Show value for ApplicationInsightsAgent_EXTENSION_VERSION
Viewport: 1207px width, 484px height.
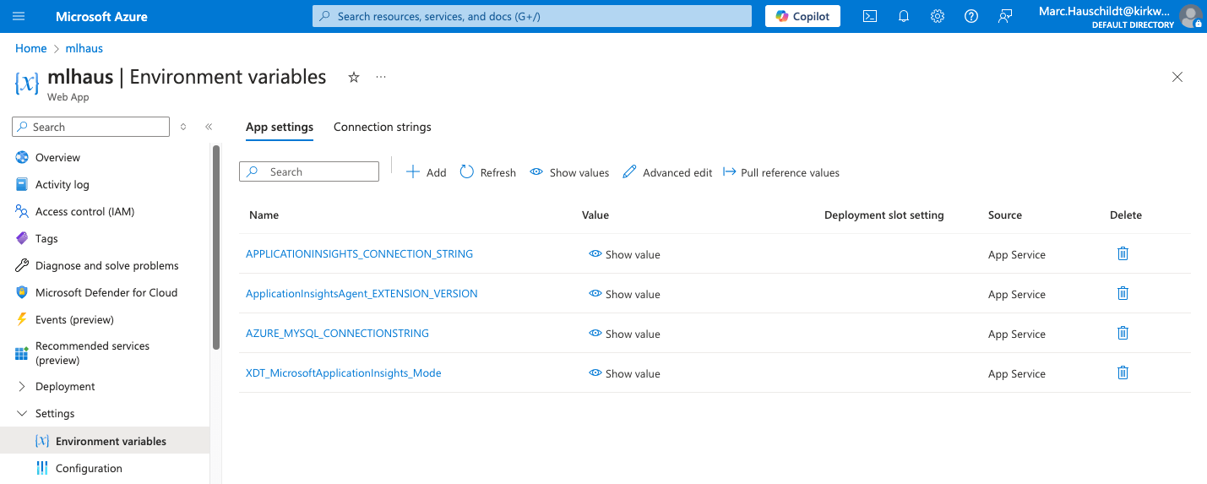coord(625,294)
